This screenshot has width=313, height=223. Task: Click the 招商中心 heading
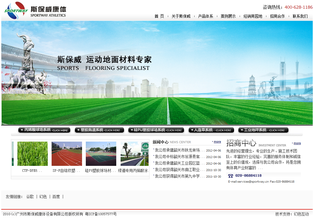point(241,143)
